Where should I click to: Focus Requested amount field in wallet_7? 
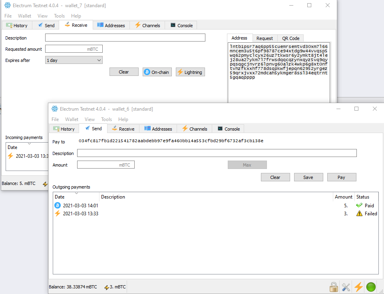point(74,49)
